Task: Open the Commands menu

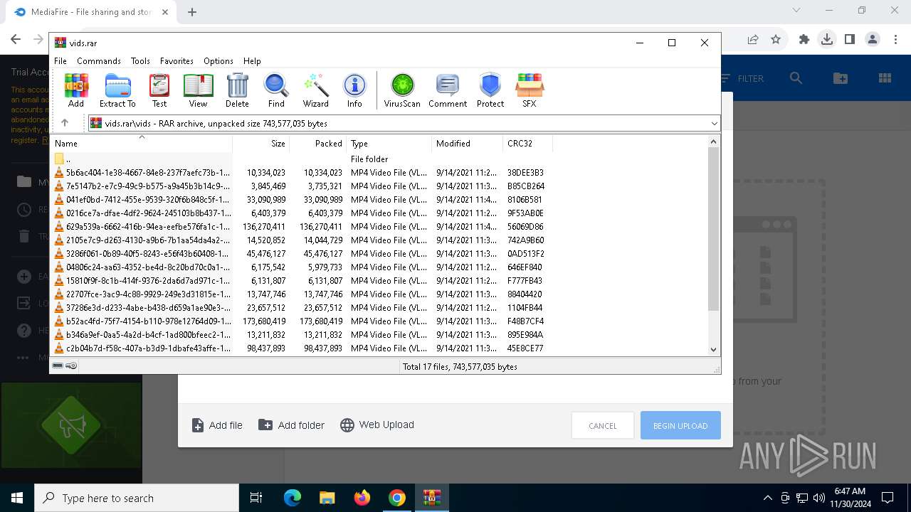Action: (99, 61)
